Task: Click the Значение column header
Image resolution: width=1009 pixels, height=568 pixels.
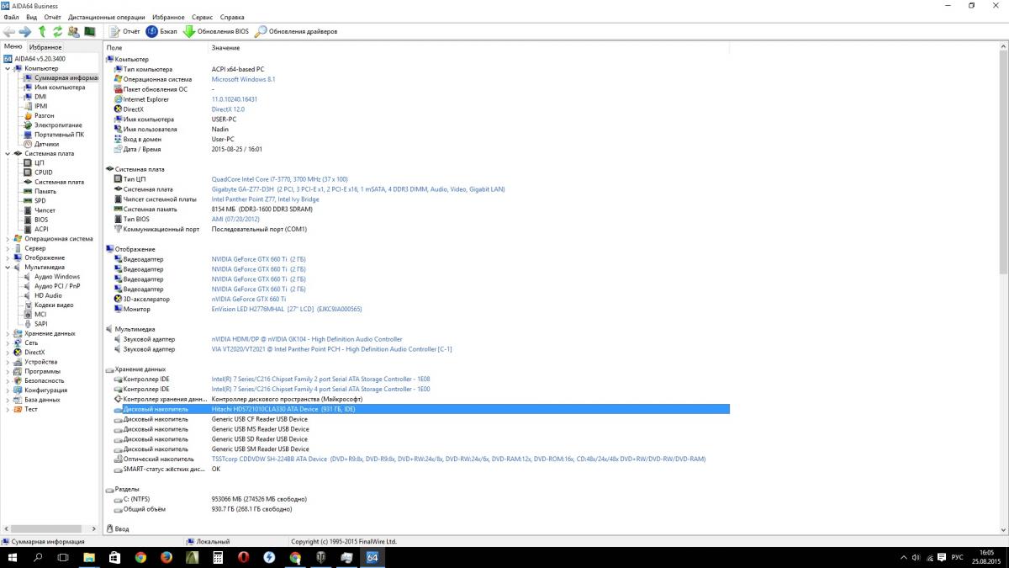Action: [225, 48]
